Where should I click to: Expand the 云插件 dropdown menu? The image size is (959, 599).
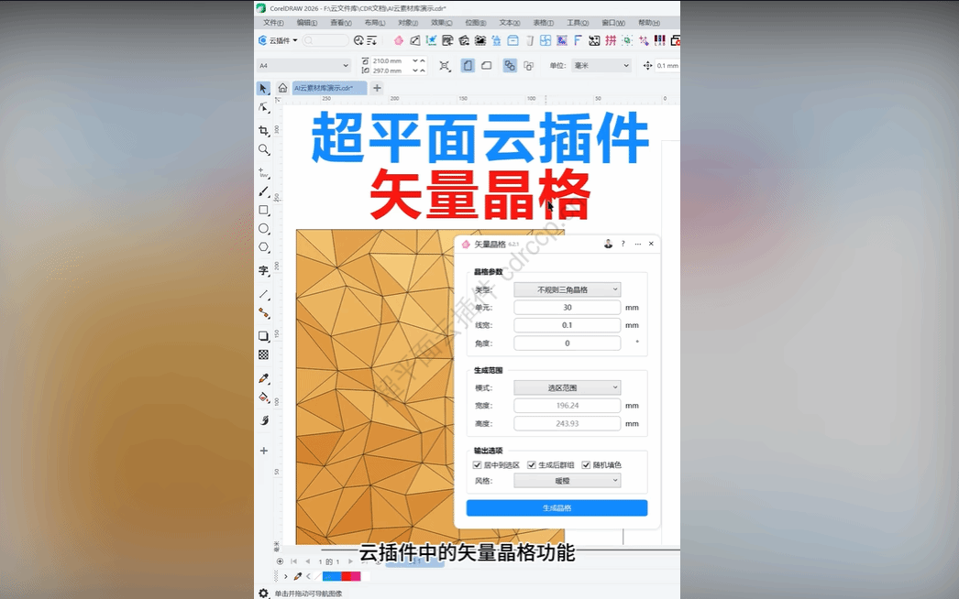point(279,40)
